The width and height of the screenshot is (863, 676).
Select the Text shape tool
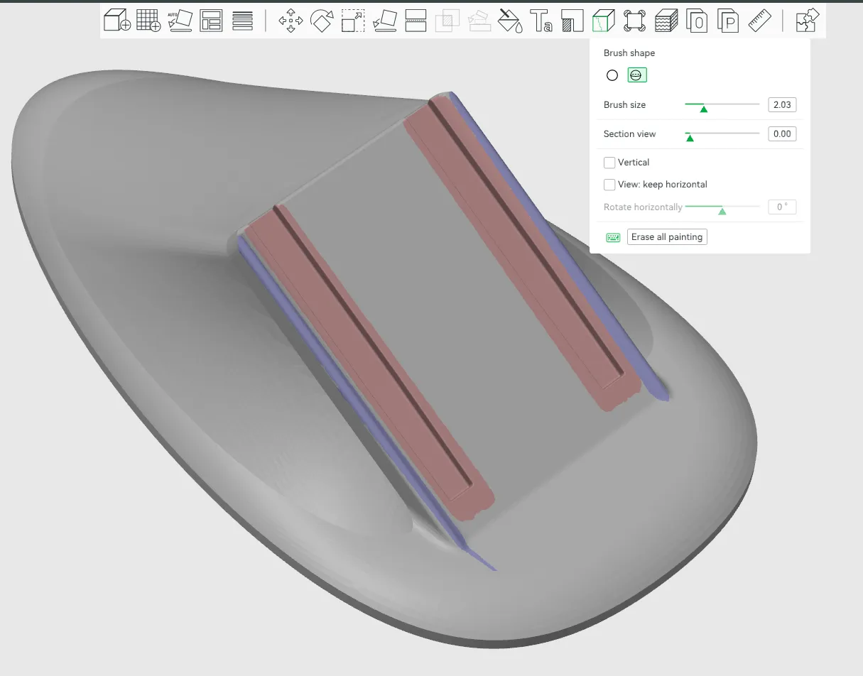pyautogui.click(x=541, y=21)
